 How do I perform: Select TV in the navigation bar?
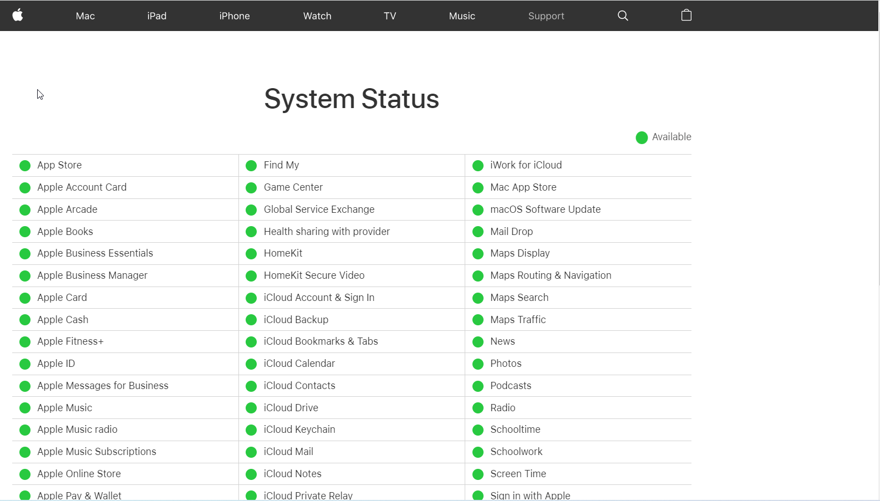[390, 16]
